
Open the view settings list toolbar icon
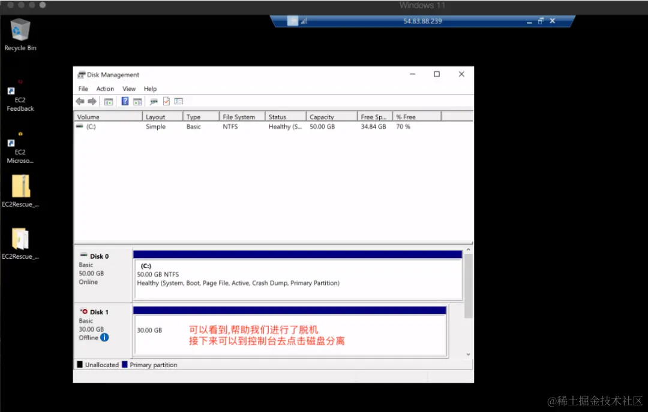pos(179,101)
